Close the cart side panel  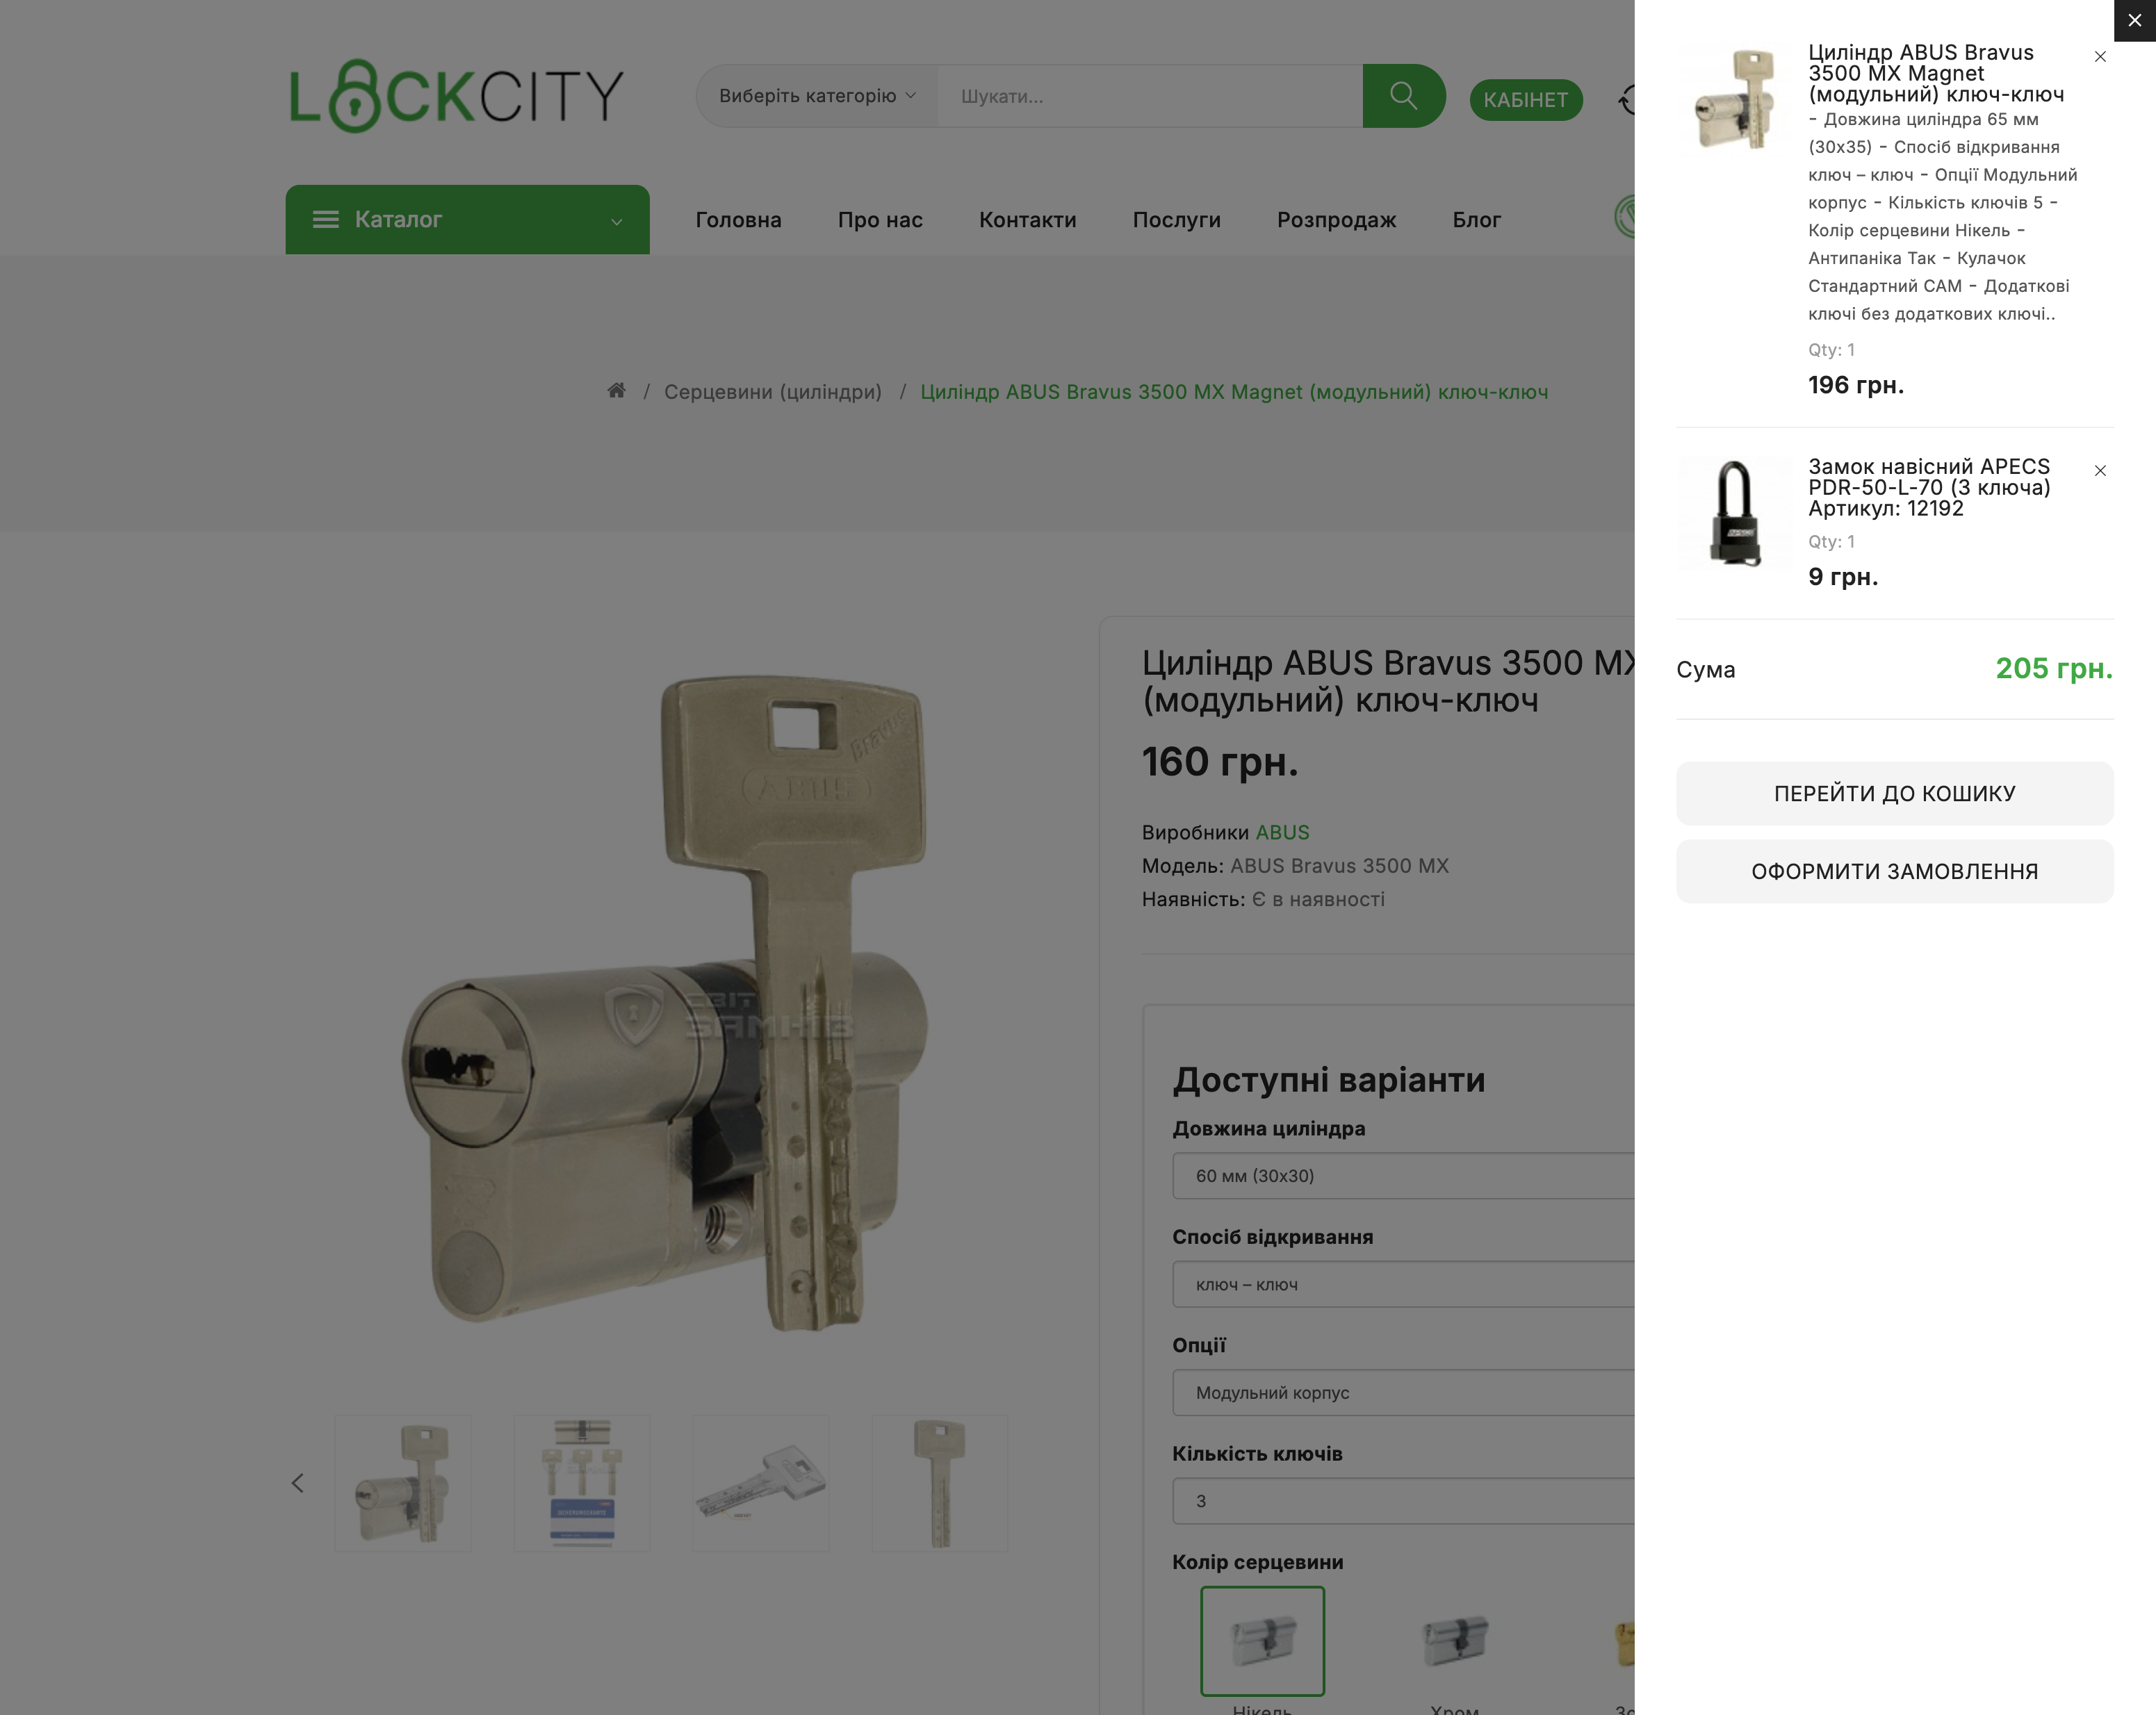point(2134,20)
